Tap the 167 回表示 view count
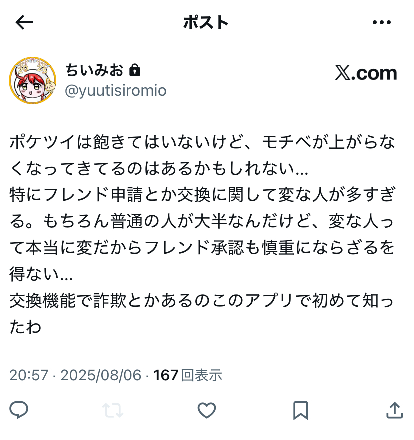Screen dimensions: 414x440 (x=188, y=375)
